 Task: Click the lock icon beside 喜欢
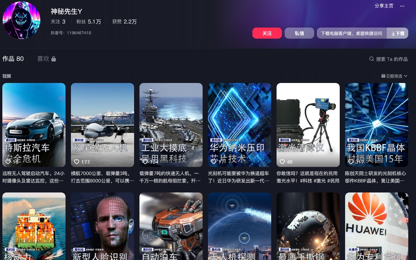tap(54, 59)
